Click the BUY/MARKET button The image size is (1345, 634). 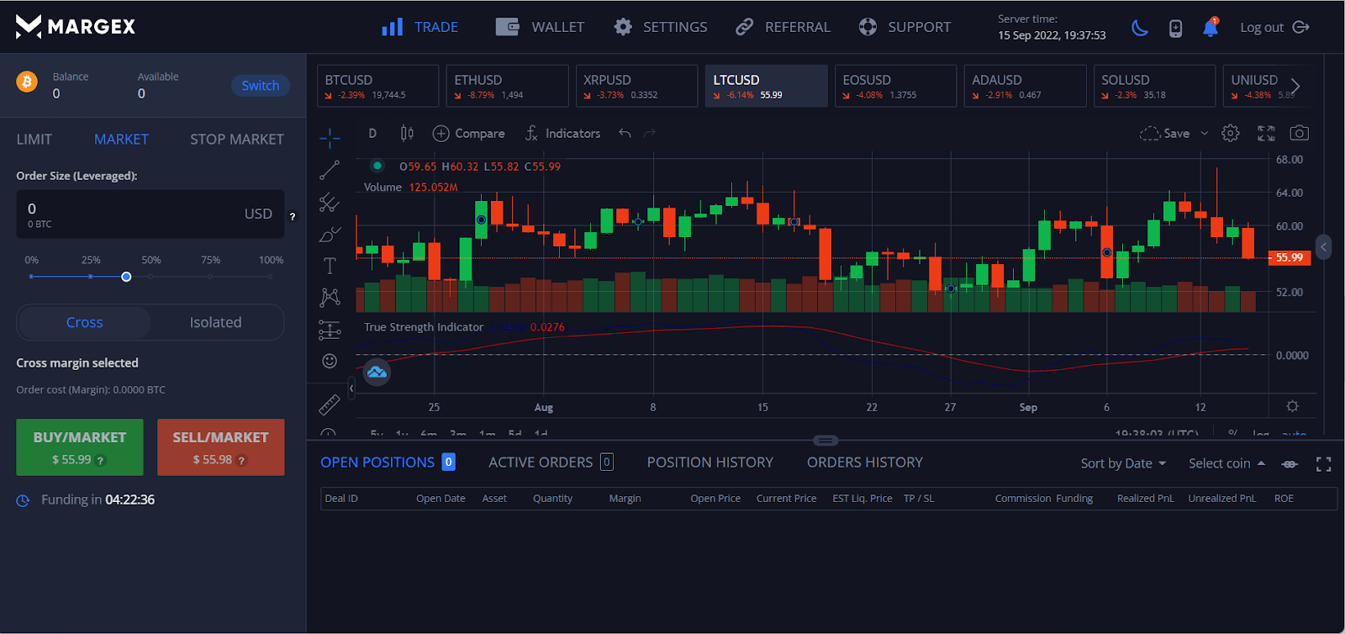[x=80, y=447]
